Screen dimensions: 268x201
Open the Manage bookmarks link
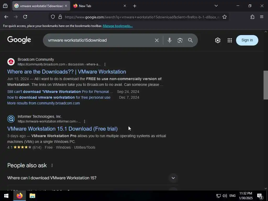pyautogui.click(x=118, y=26)
